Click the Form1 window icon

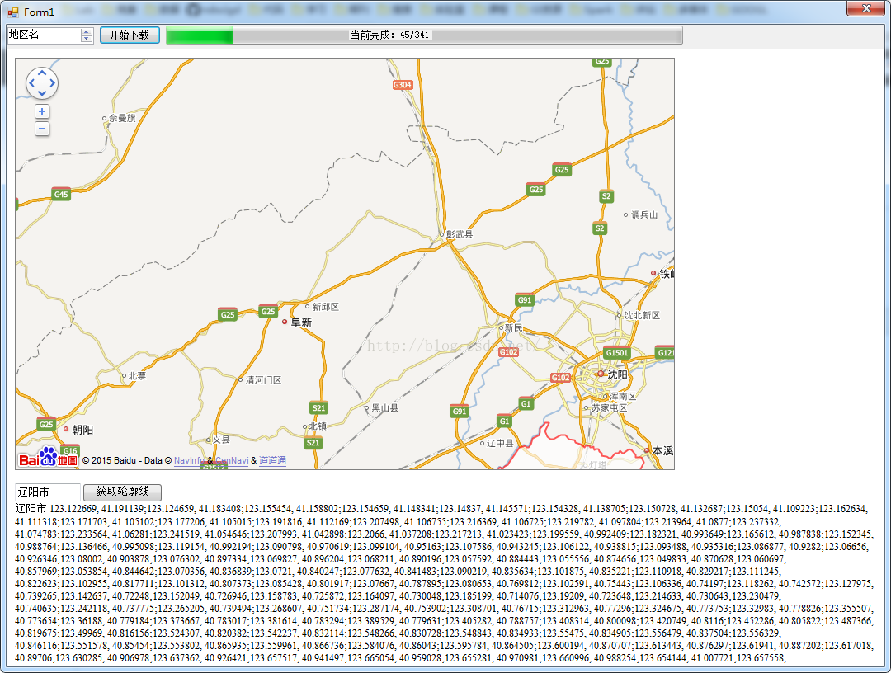[x=13, y=12]
